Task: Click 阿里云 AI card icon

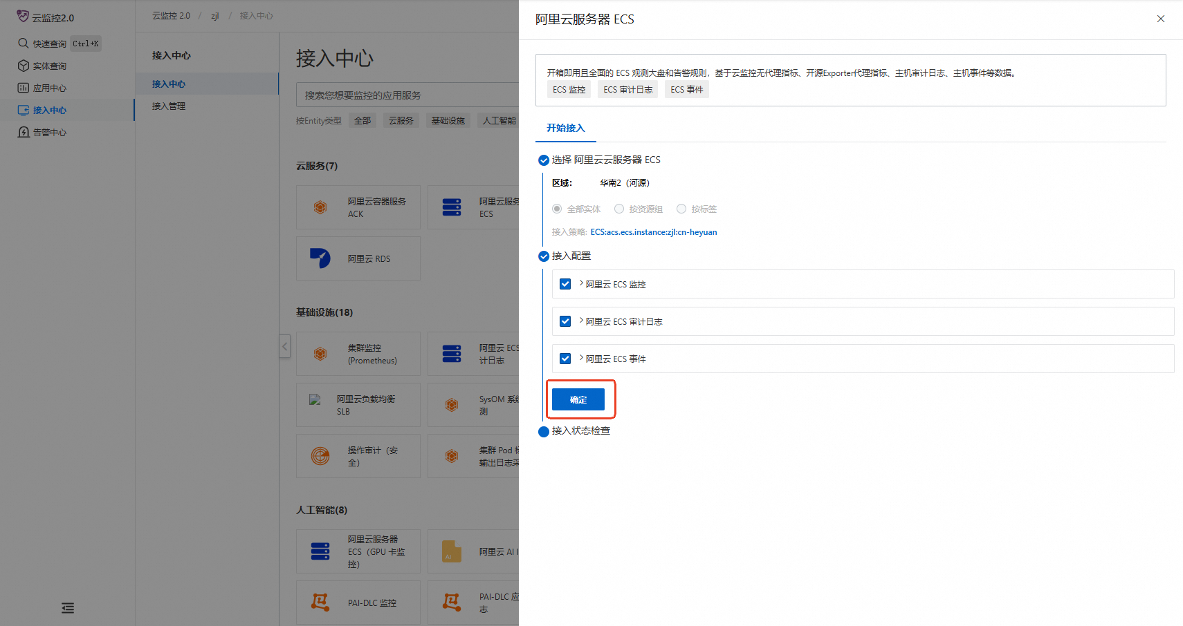Action: tap(452, 551)
